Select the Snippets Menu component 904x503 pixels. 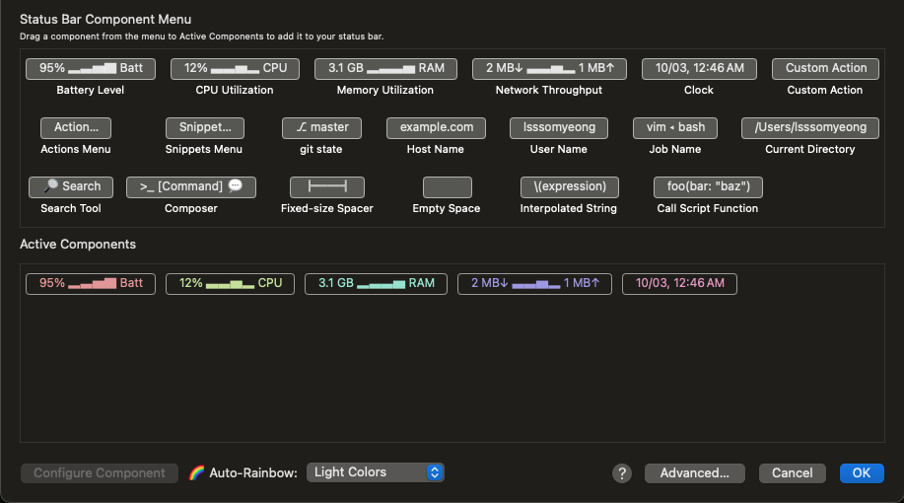click(205, 128)
